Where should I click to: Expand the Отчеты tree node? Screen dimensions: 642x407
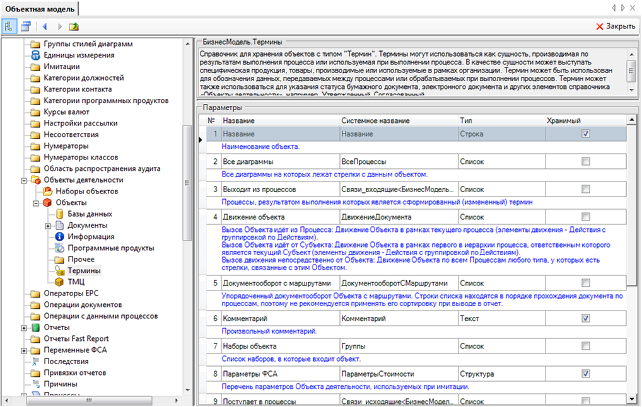click(x=25, y=328)
